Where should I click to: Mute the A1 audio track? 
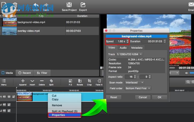click(4, 105)
